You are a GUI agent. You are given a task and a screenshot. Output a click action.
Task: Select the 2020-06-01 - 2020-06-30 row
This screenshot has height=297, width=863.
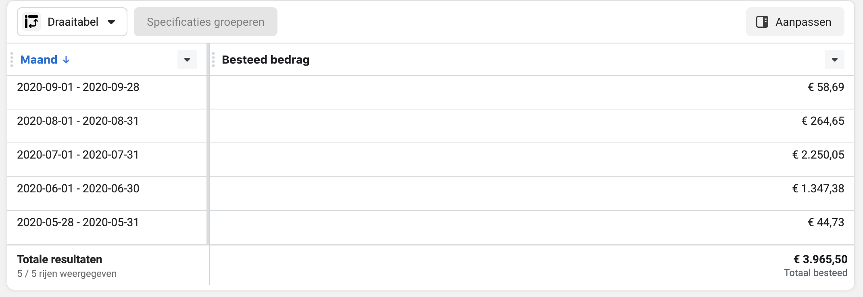431,194
